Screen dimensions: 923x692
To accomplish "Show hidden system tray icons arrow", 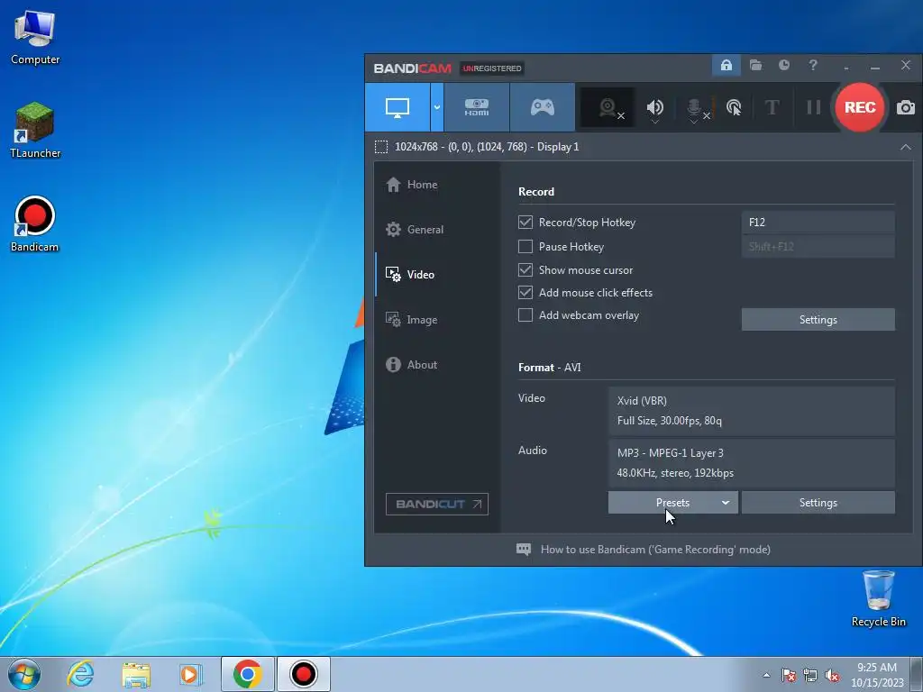I will [766, 675].
